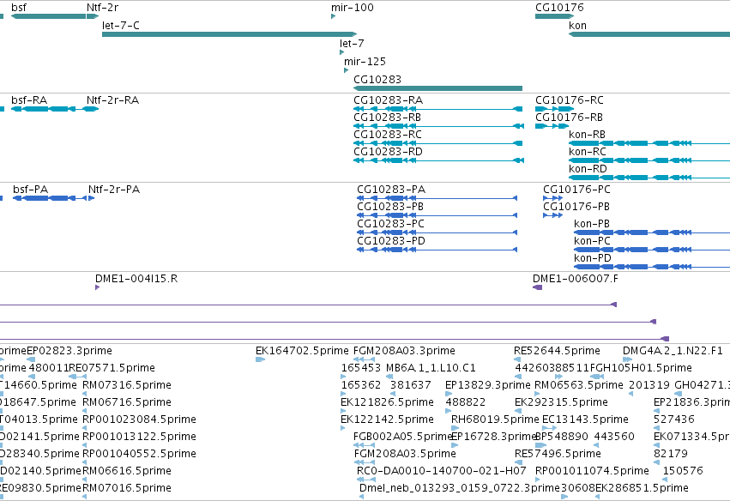Screen dimensions: 730x501
Task: Click the 488822 EST label
Action: click(x=466, y=402)
